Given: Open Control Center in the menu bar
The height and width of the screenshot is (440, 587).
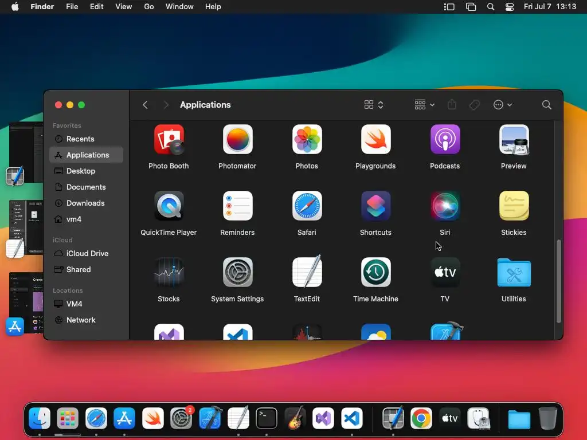Looking at the screenshot, I should [x=510, y=7].
